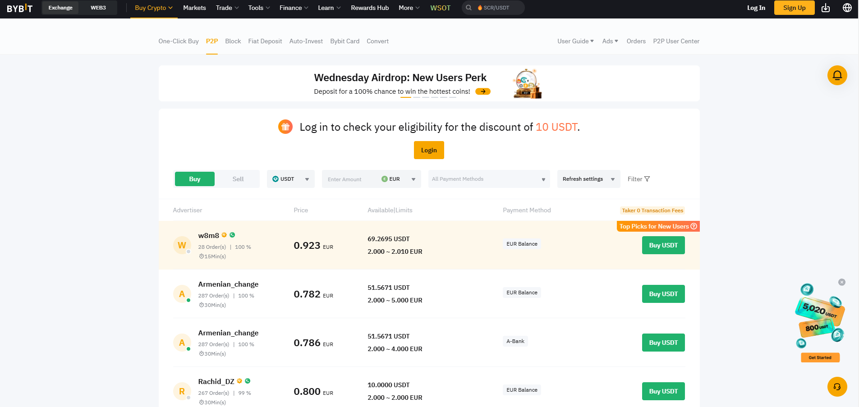Switch to the Block tab
The height and width of the screenshot is (407, 859).
click(233, 41)
